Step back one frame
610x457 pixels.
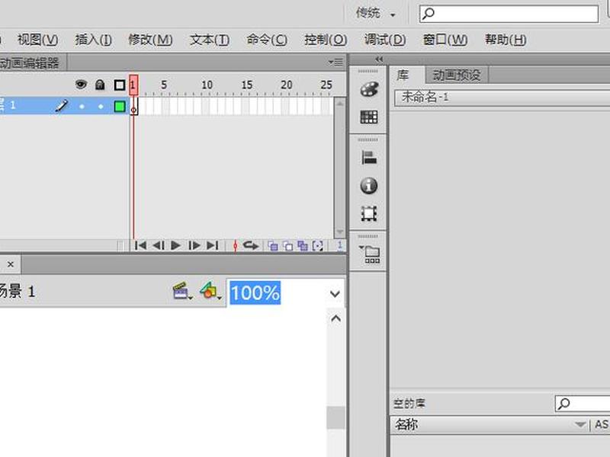(x=159, y=245)
